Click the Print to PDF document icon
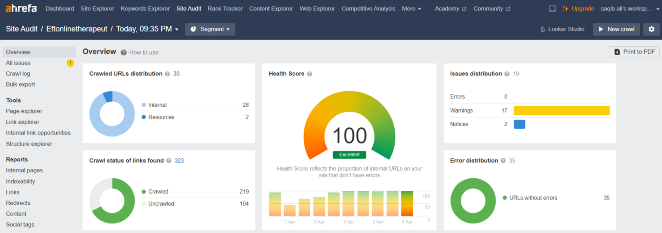The image size is (662, 233). coord(617,52)
